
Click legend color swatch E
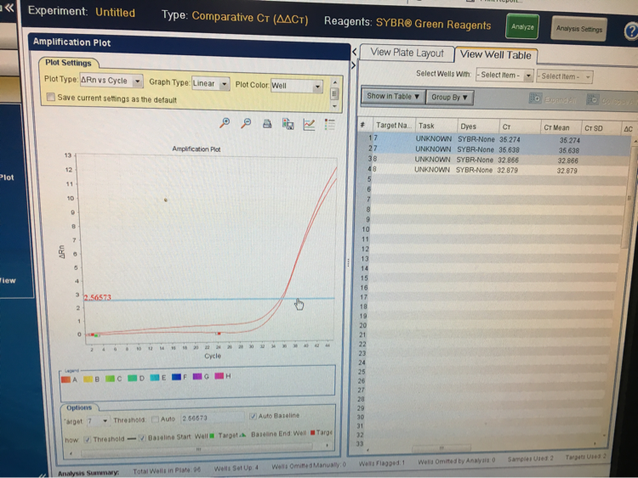click(154, 378)
